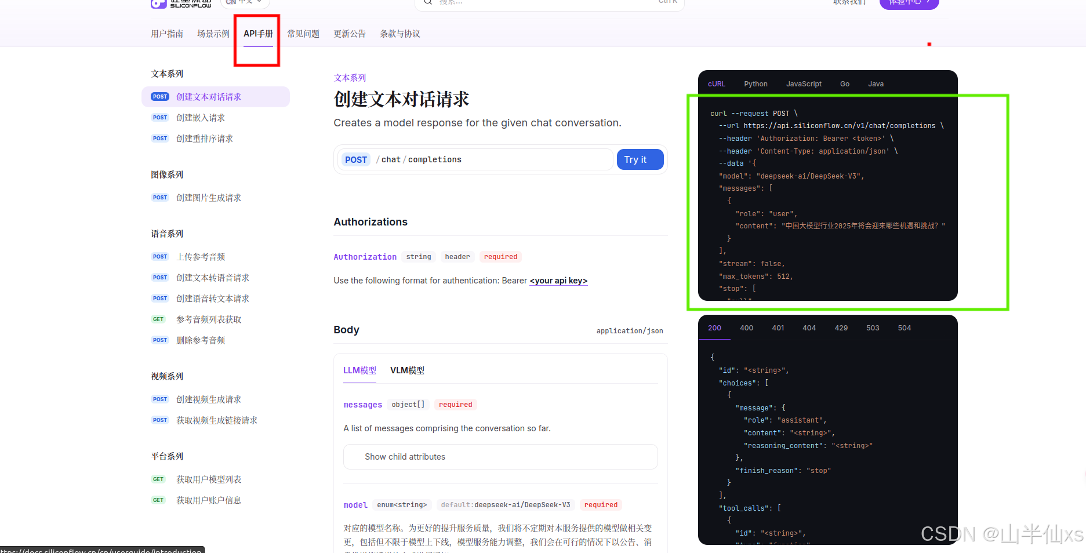The image size is (1086, 553).
Task: Switch to the VLM模型 tab
Action: pos(407,370)
